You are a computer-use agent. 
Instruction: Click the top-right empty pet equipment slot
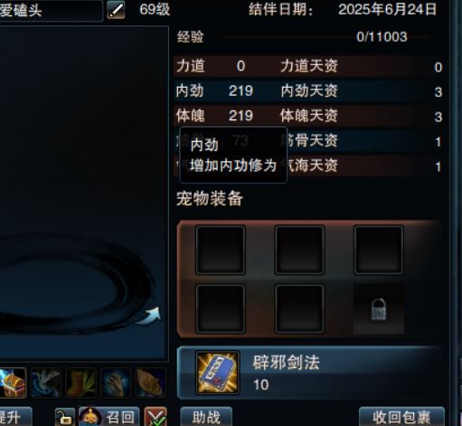pyautogui.click(x=379, y=250)
